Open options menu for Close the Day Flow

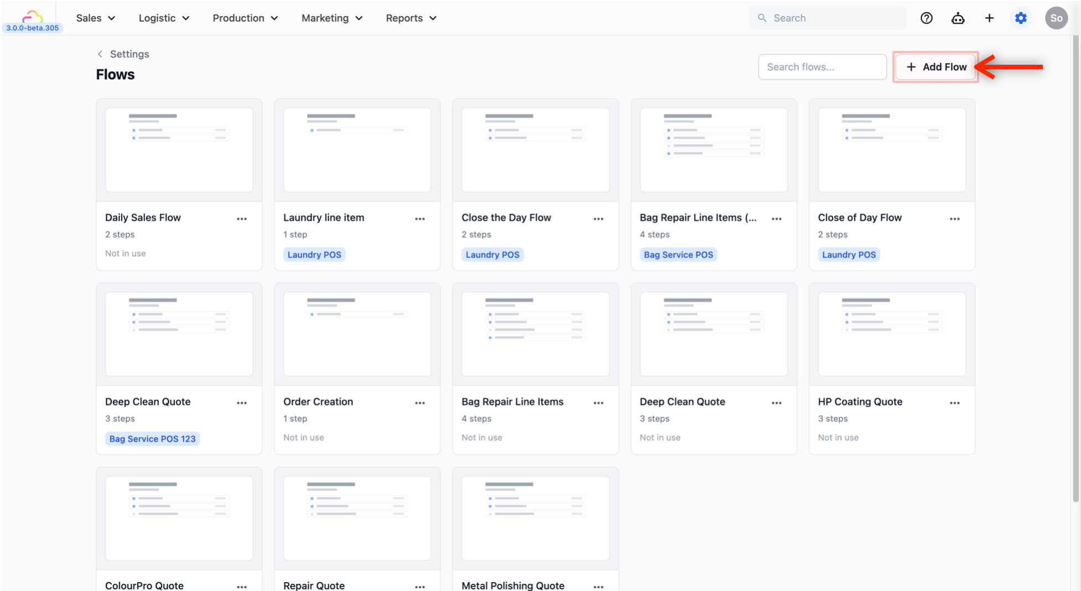(x=599, y=219)
